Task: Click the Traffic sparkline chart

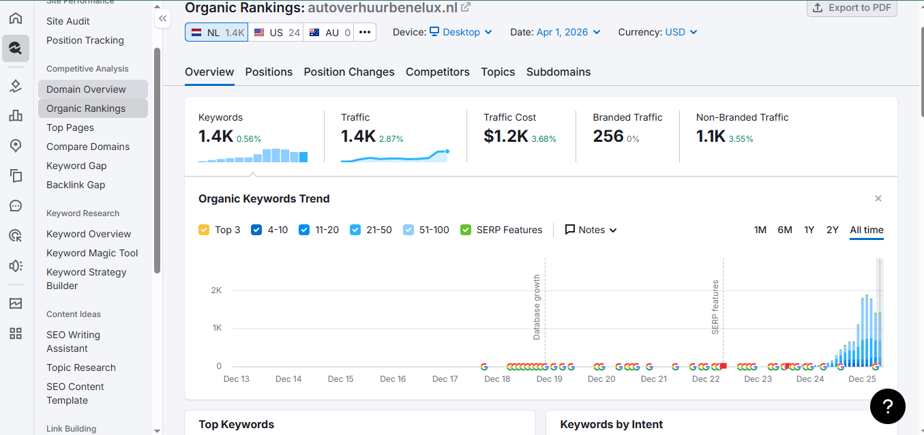Action: pyautogui.click(x=396, y=155)
